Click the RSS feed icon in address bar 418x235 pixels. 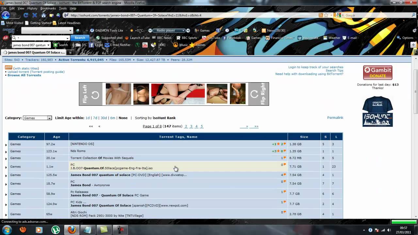[x=321, y=15]
